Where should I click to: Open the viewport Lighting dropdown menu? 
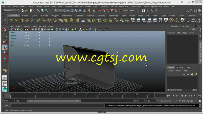coord(27,27)
